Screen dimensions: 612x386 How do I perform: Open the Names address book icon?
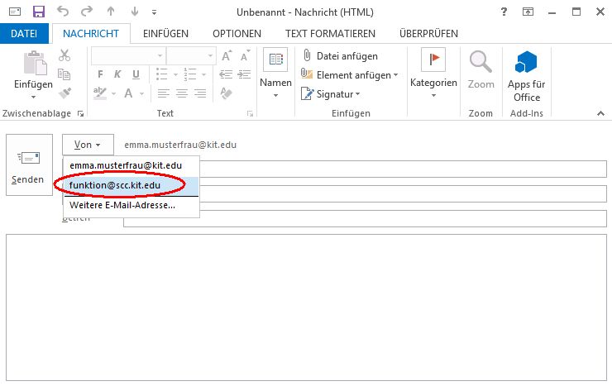(x=275, y=62)
